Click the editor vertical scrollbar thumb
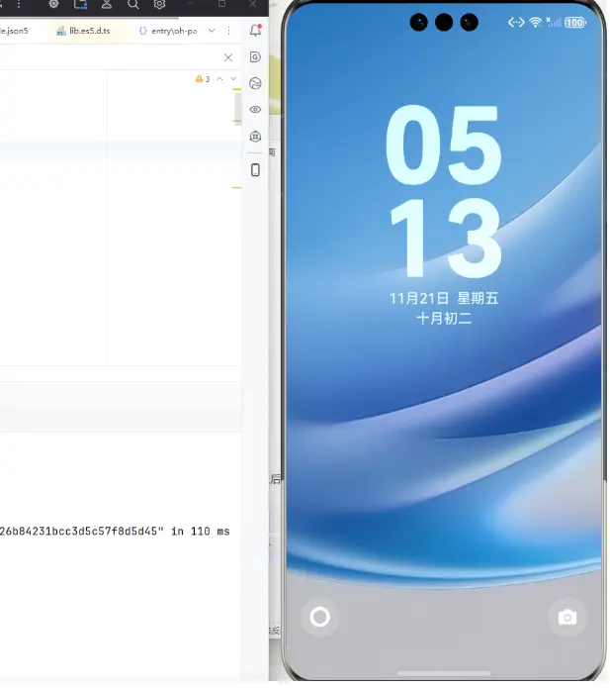This screenshot has width=610, height=688. click(x=238, y=108)
